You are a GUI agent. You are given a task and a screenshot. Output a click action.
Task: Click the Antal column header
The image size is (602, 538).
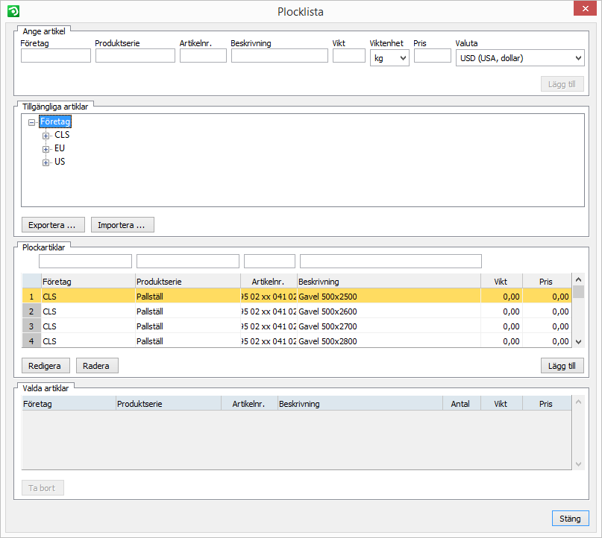(x=462, y=404)
